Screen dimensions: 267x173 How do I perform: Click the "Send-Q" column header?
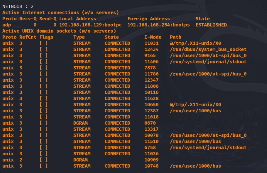tap(48, 19)
